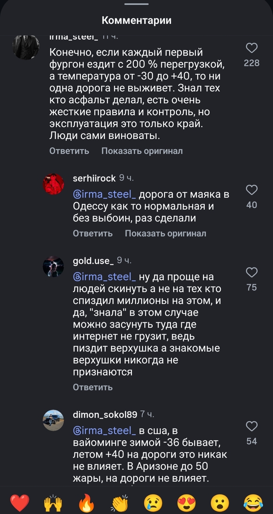Viewport: 273px width, 514px height.
Task: React with the heart-eyes emoji
Action: 186,502
